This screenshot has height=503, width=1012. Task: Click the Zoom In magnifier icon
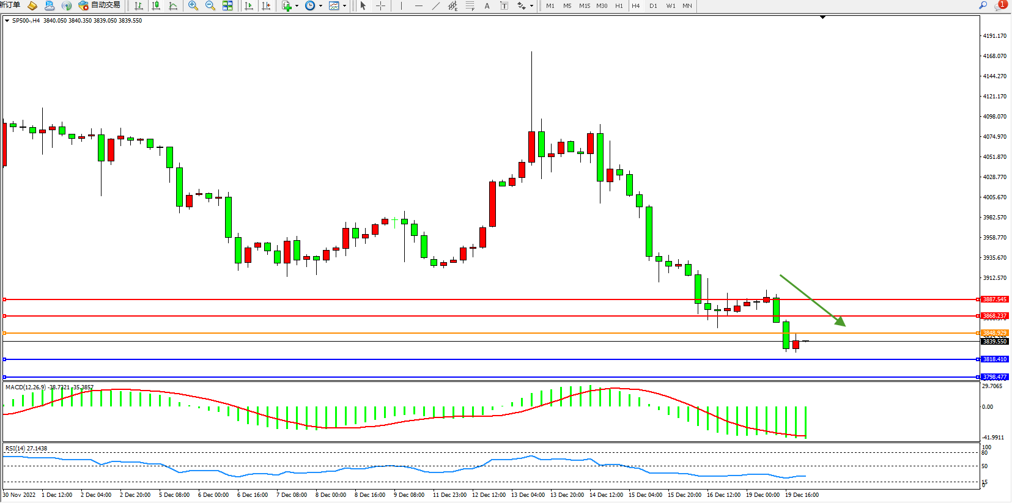pyautogui.click(x=193, y=6)
